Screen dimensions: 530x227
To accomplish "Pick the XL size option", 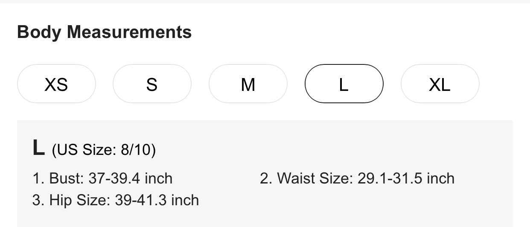I will coord(440,84).
